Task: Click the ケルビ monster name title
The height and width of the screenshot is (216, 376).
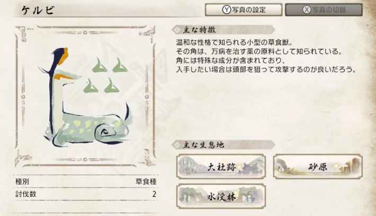Action: [38, 10]
